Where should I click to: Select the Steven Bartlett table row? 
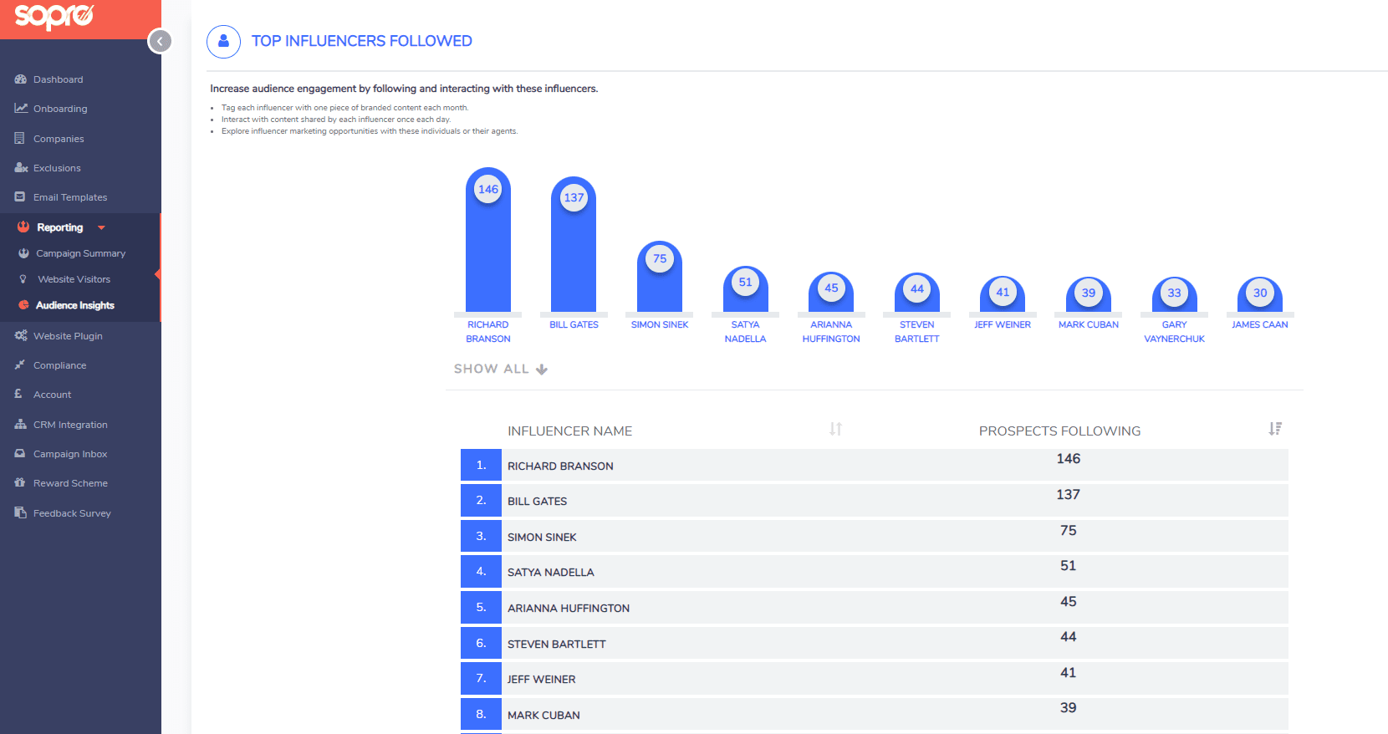tap(874, 643)
